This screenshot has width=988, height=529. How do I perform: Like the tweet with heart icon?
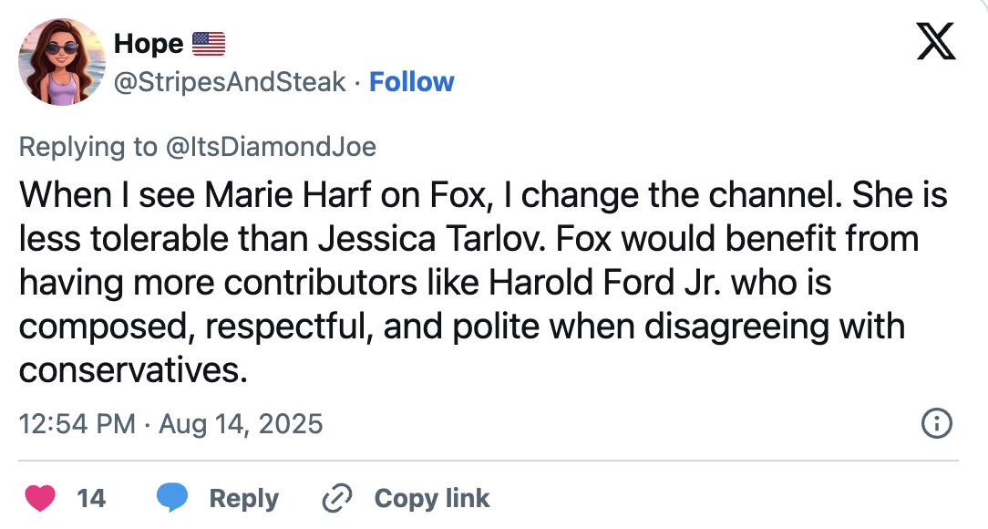(40, 498)
